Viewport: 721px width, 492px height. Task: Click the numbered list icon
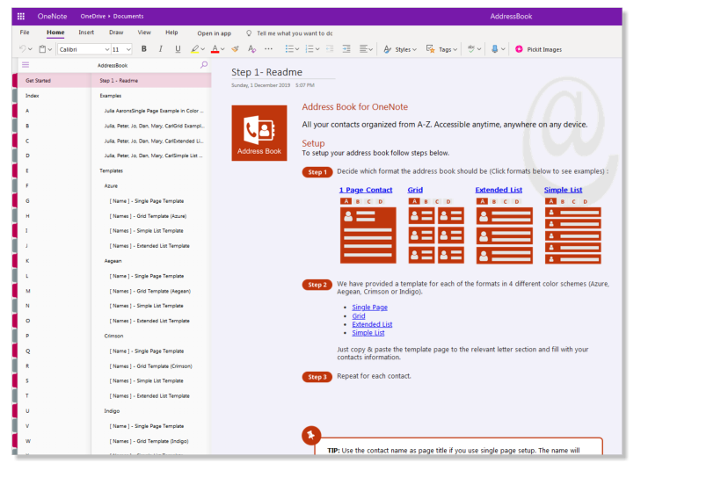[x=310, y=48]
